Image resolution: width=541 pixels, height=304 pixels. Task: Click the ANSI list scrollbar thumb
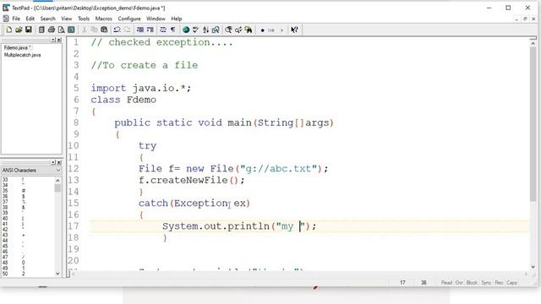[x=57, y=187]
